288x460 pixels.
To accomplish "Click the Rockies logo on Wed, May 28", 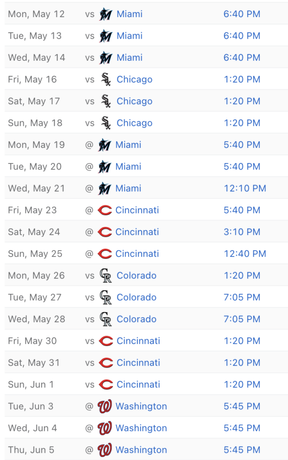I will (106, 319).
